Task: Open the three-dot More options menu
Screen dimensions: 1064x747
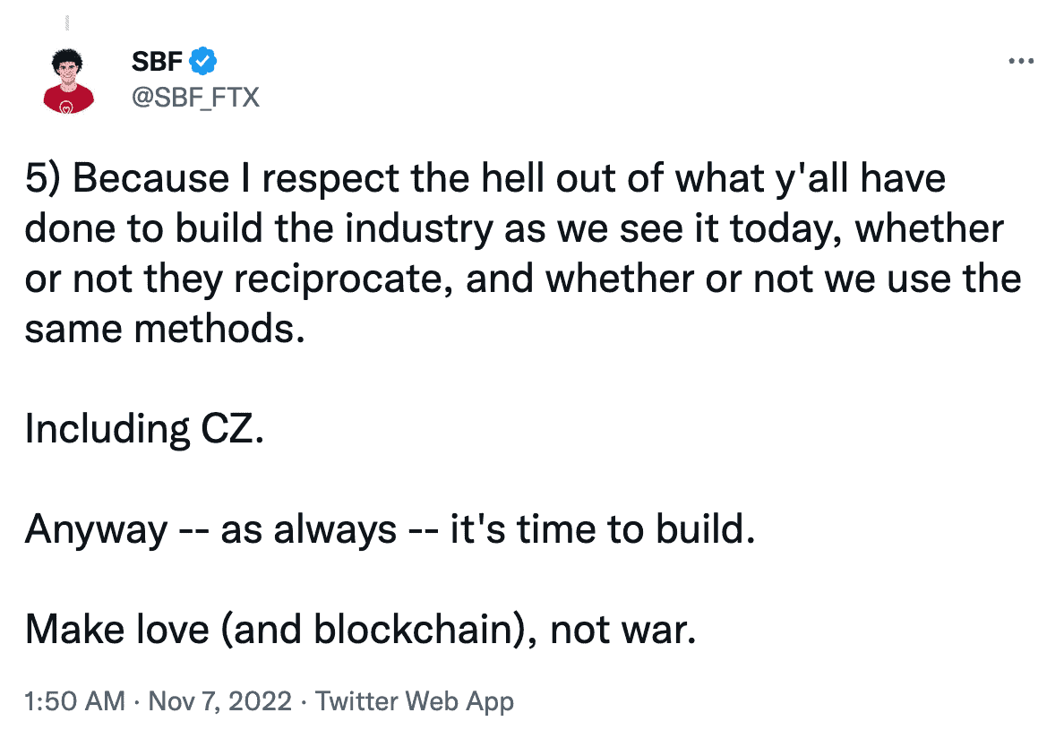Action: click(x=1021, y=61)
